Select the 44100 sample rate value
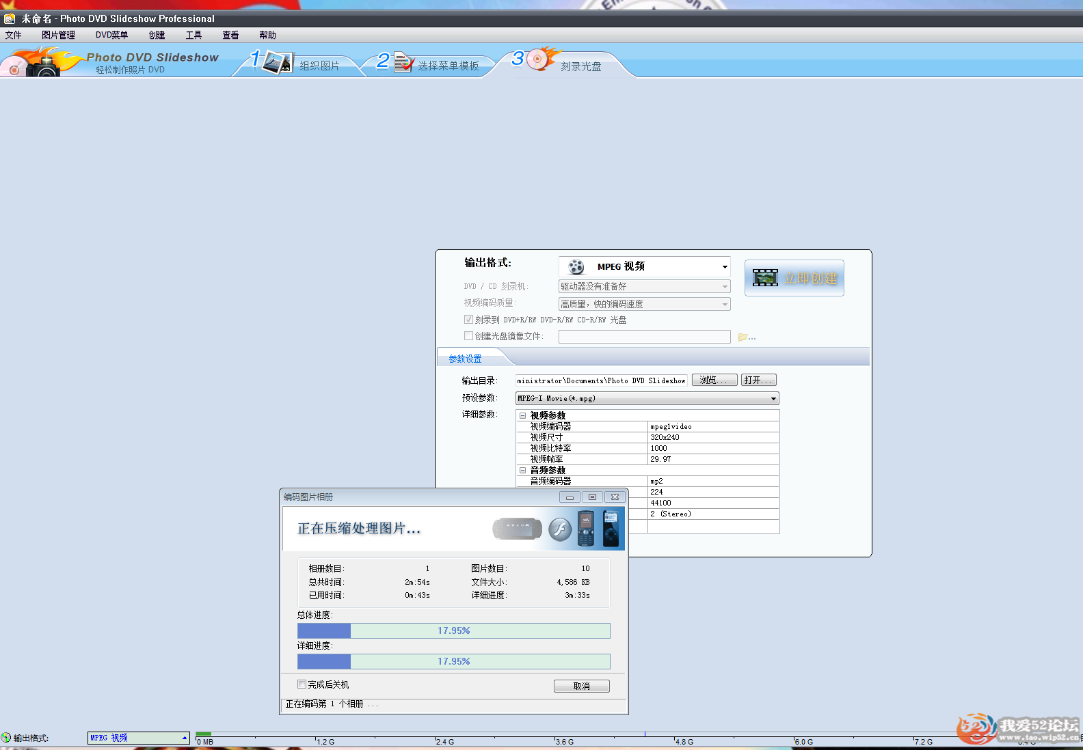 [x=713, y=503]
